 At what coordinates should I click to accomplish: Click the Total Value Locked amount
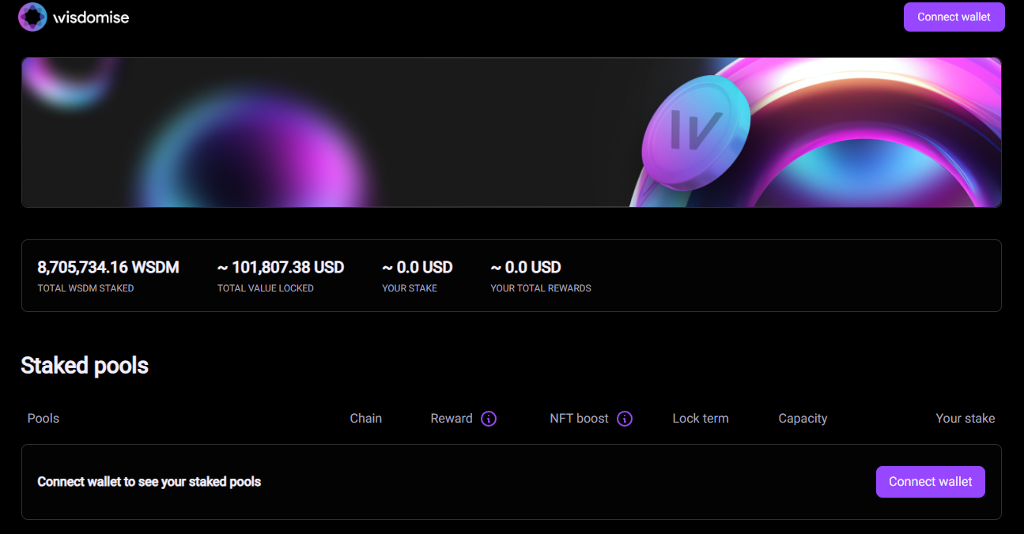coord(281,268)
